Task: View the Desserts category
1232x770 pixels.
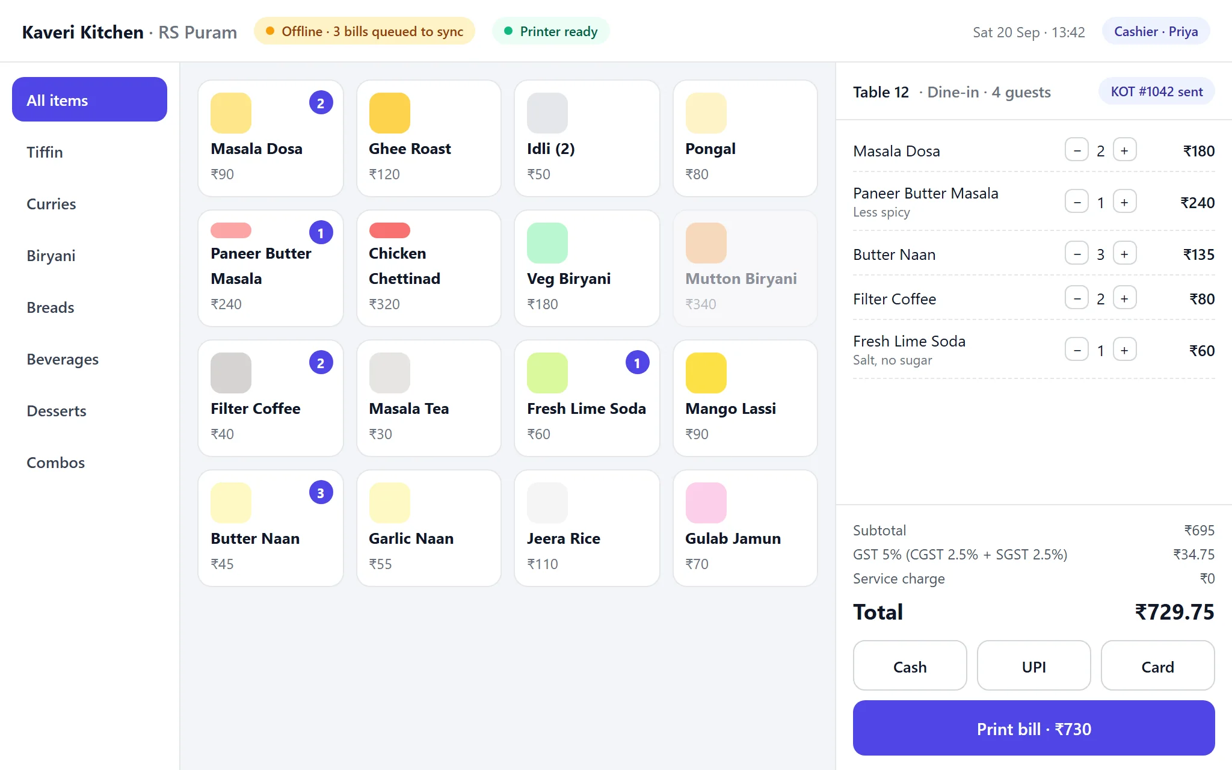Action: 90,410
